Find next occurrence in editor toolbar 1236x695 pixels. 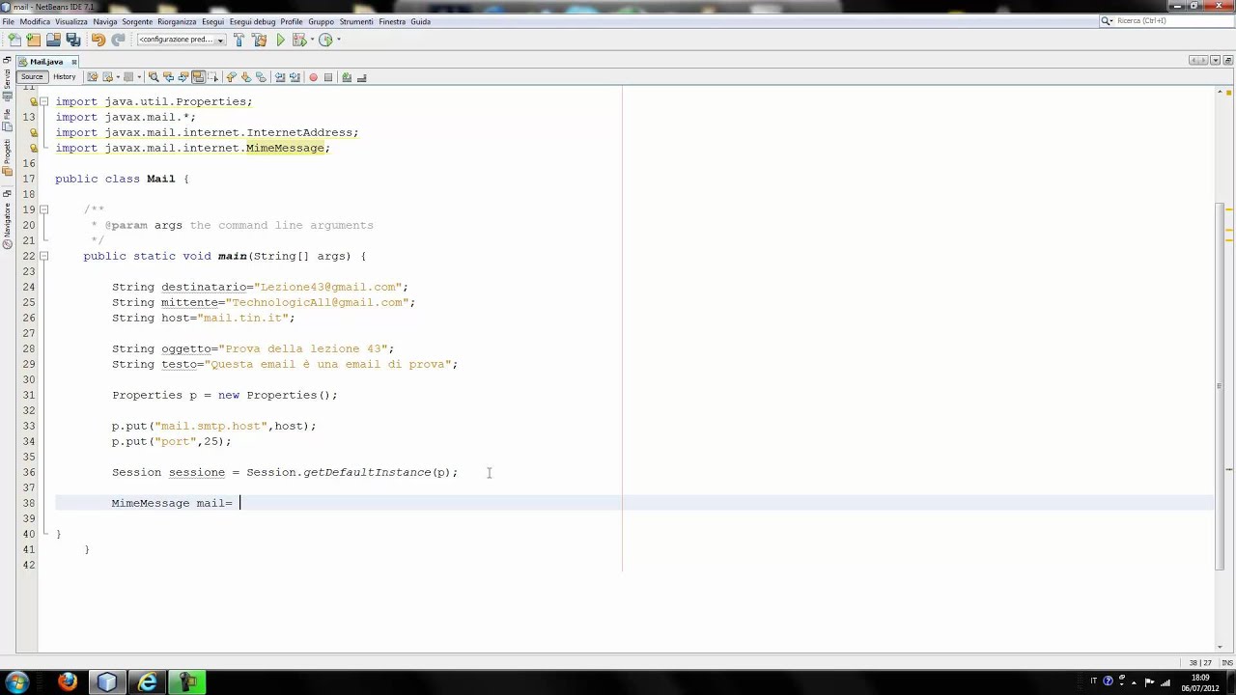pyautogui.click(x=183, y=77)
